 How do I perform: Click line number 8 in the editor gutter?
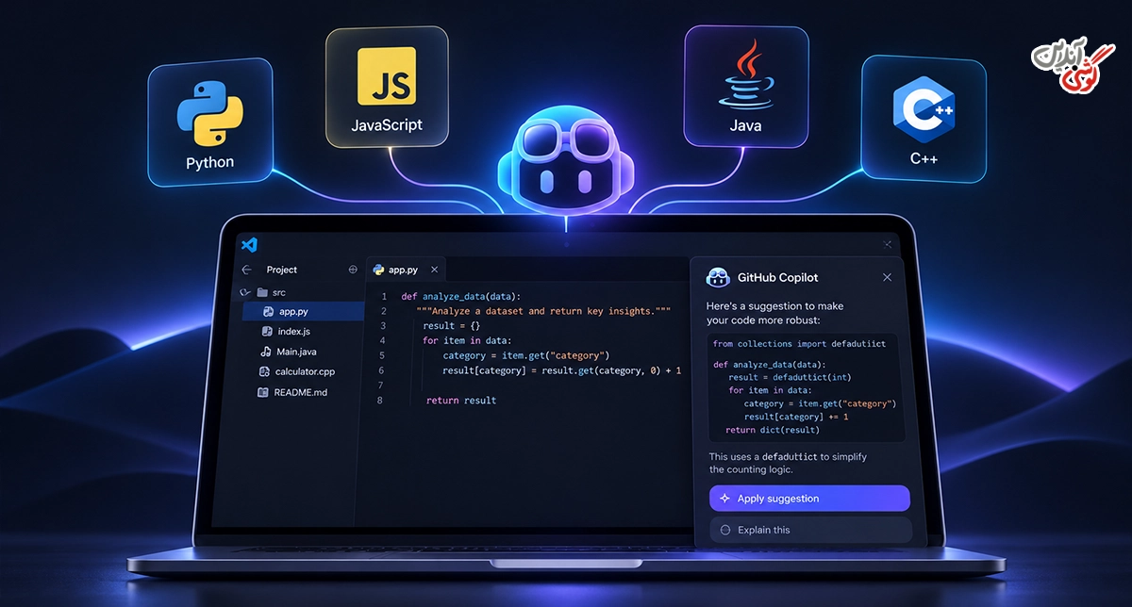pyautogui.click(x=380, y=401)
